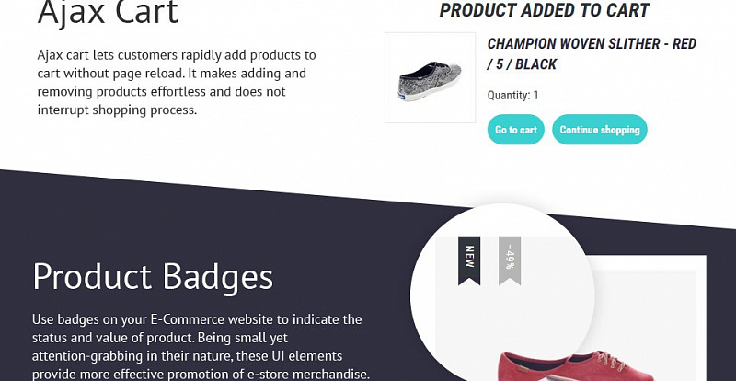This screenshot has height=381, width=736.
Task: Click the Go to cart button
Action: pyautogui.click(x=515, y=129)
